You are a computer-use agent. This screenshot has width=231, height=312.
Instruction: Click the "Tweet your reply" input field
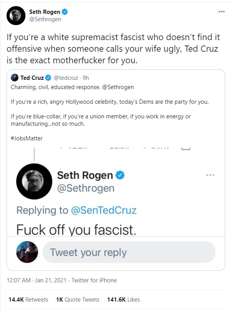pyautogui.click(x=128, y=252)
